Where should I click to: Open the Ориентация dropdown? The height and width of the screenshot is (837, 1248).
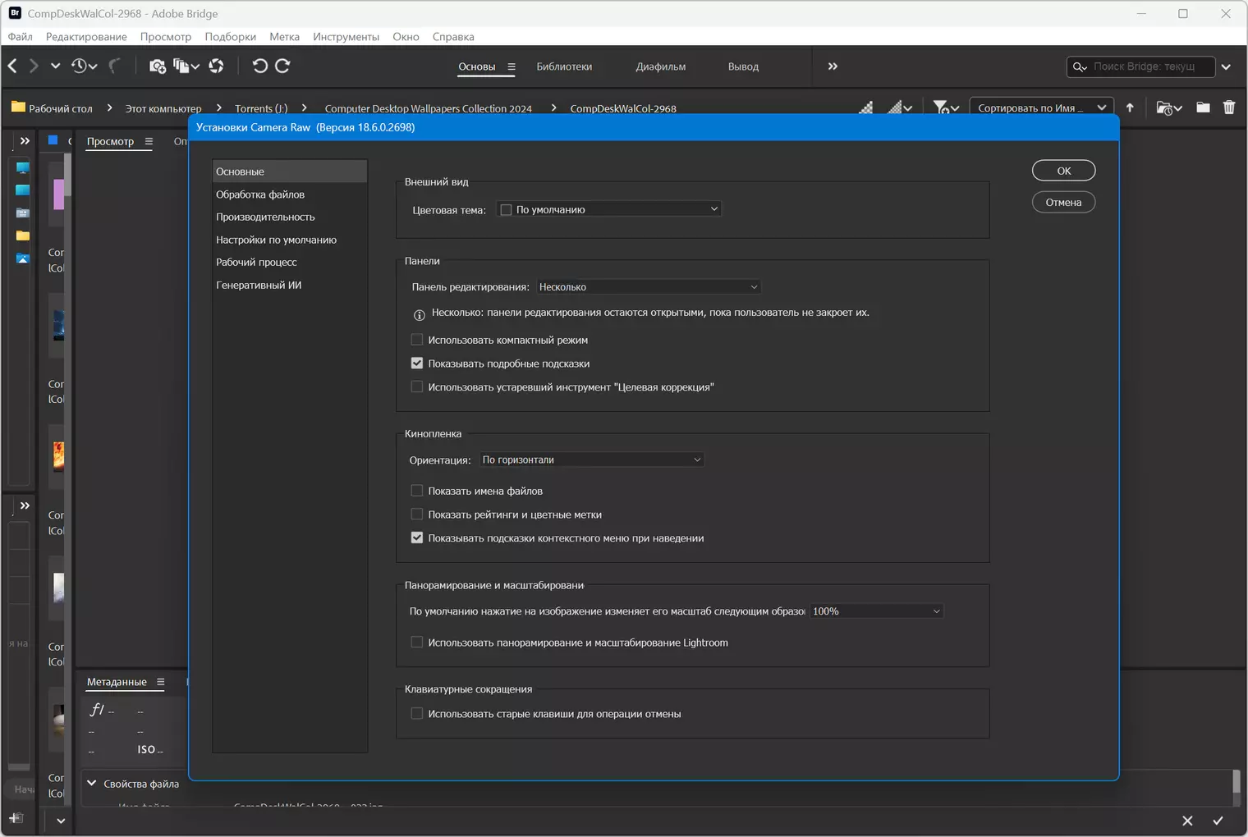pyautogui.click(x=592, y=460)
